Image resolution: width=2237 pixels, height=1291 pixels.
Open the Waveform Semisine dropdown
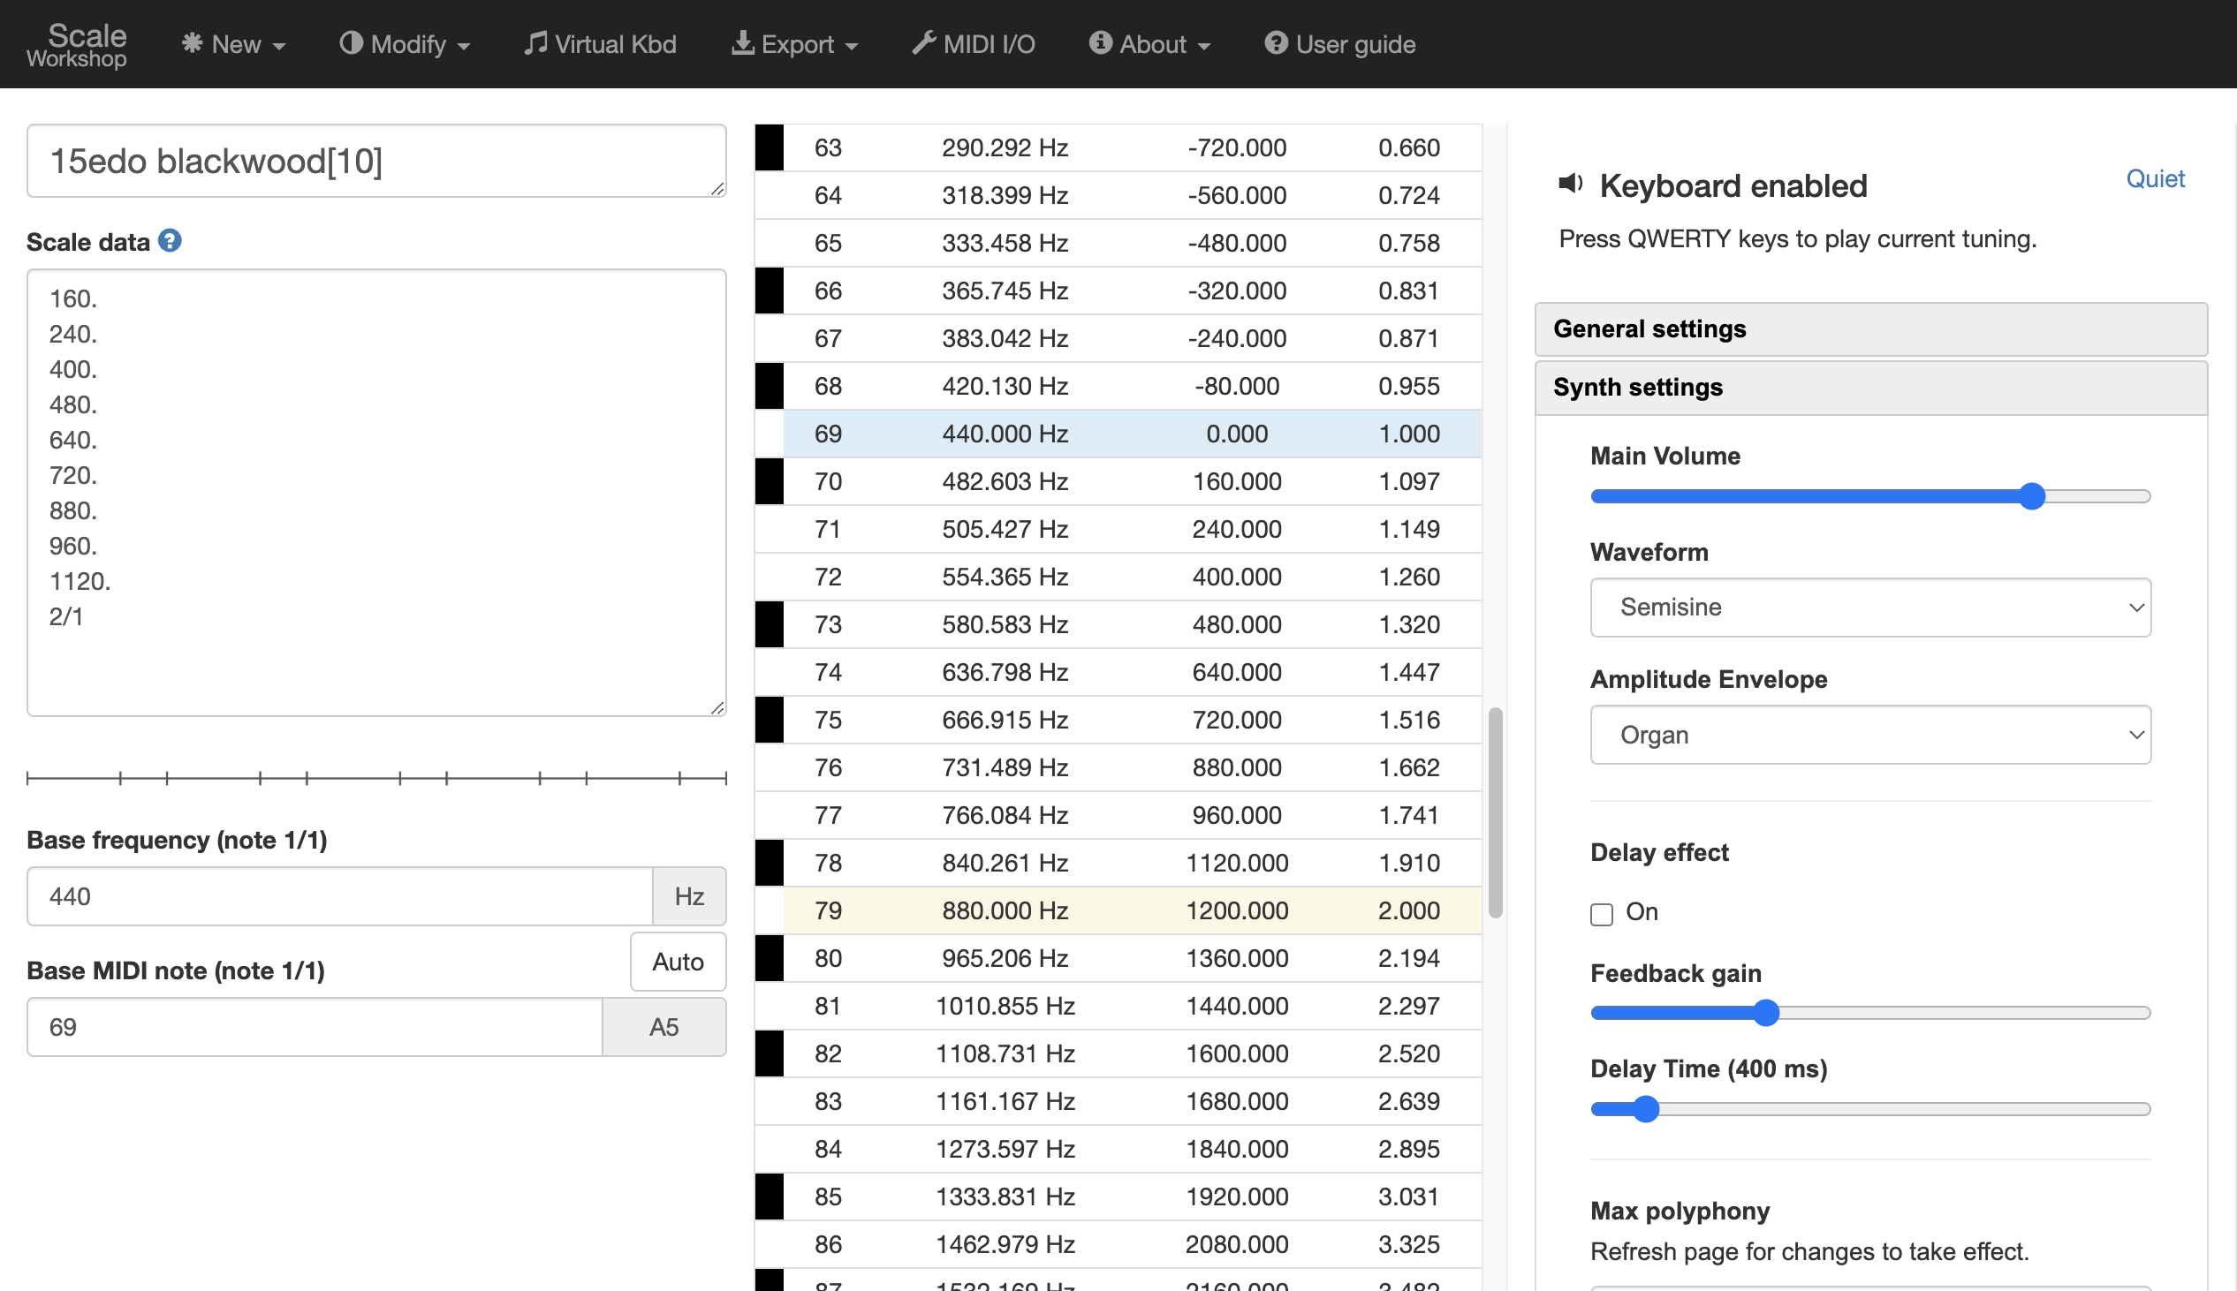[x=1869, y=608]
